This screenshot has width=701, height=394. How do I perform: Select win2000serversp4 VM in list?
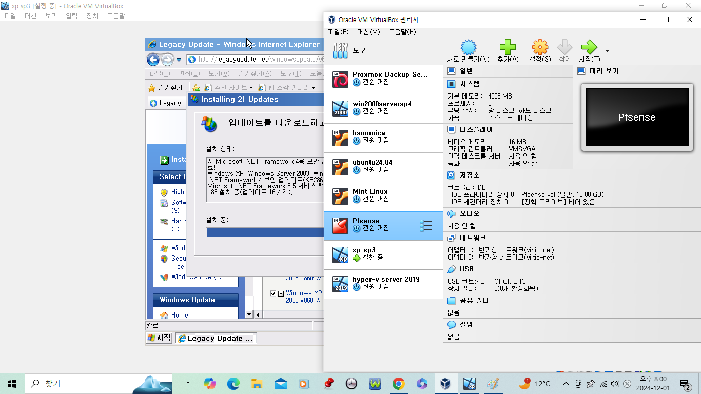click(x=383, y=108)
